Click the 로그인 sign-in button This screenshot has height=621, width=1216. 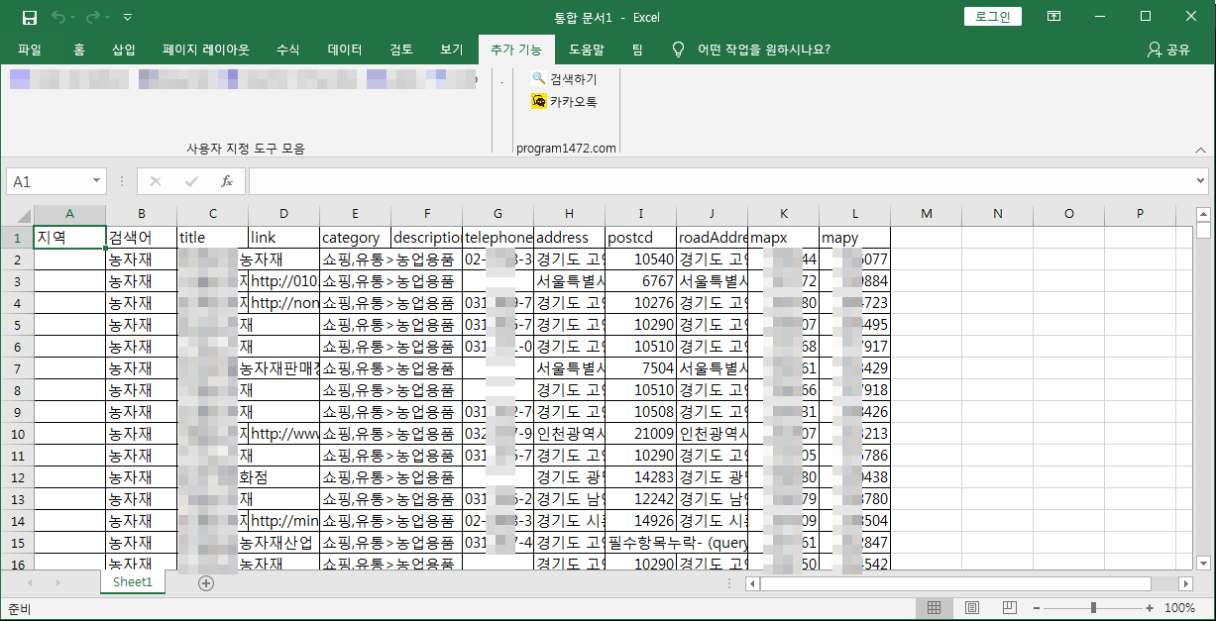tap(992, 17)
